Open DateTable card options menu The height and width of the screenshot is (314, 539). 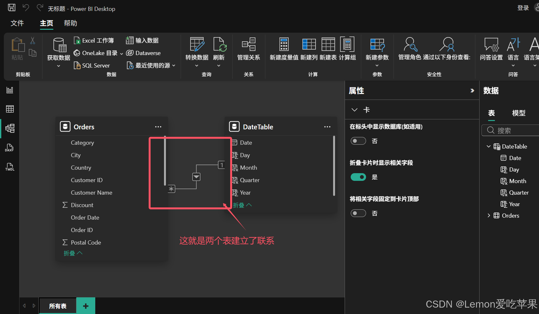pyautogui.click(x=327, y=127)
